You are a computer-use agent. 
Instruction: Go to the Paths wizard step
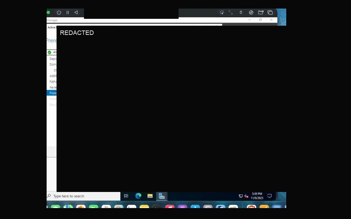[53, 81]
